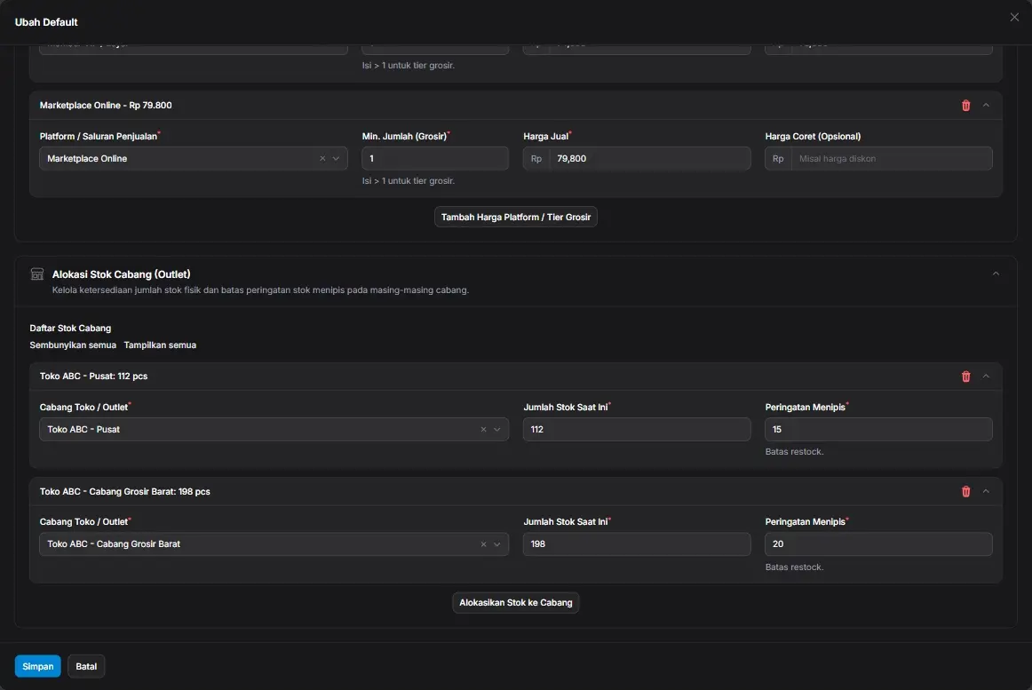Delete the Toko ABC - Pusat stock row
This screenshot has width=1032, height=690.
click(x=965, y=377)
